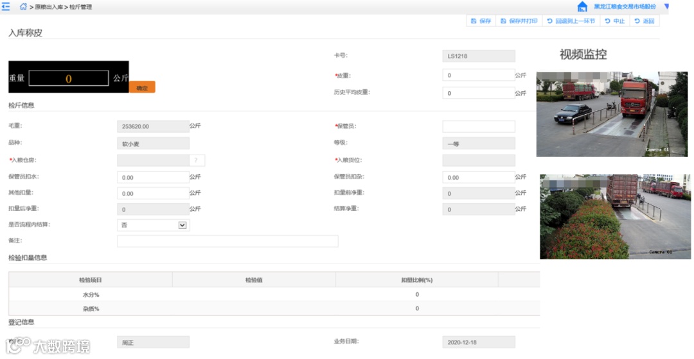The height and width of the screenshot is (359, 694).
Task: Focus the 其他扣量 input field
Action: 153,194
